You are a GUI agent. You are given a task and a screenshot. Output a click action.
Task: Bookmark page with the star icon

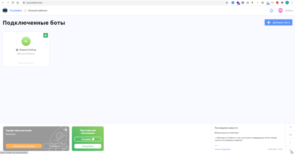227,3
